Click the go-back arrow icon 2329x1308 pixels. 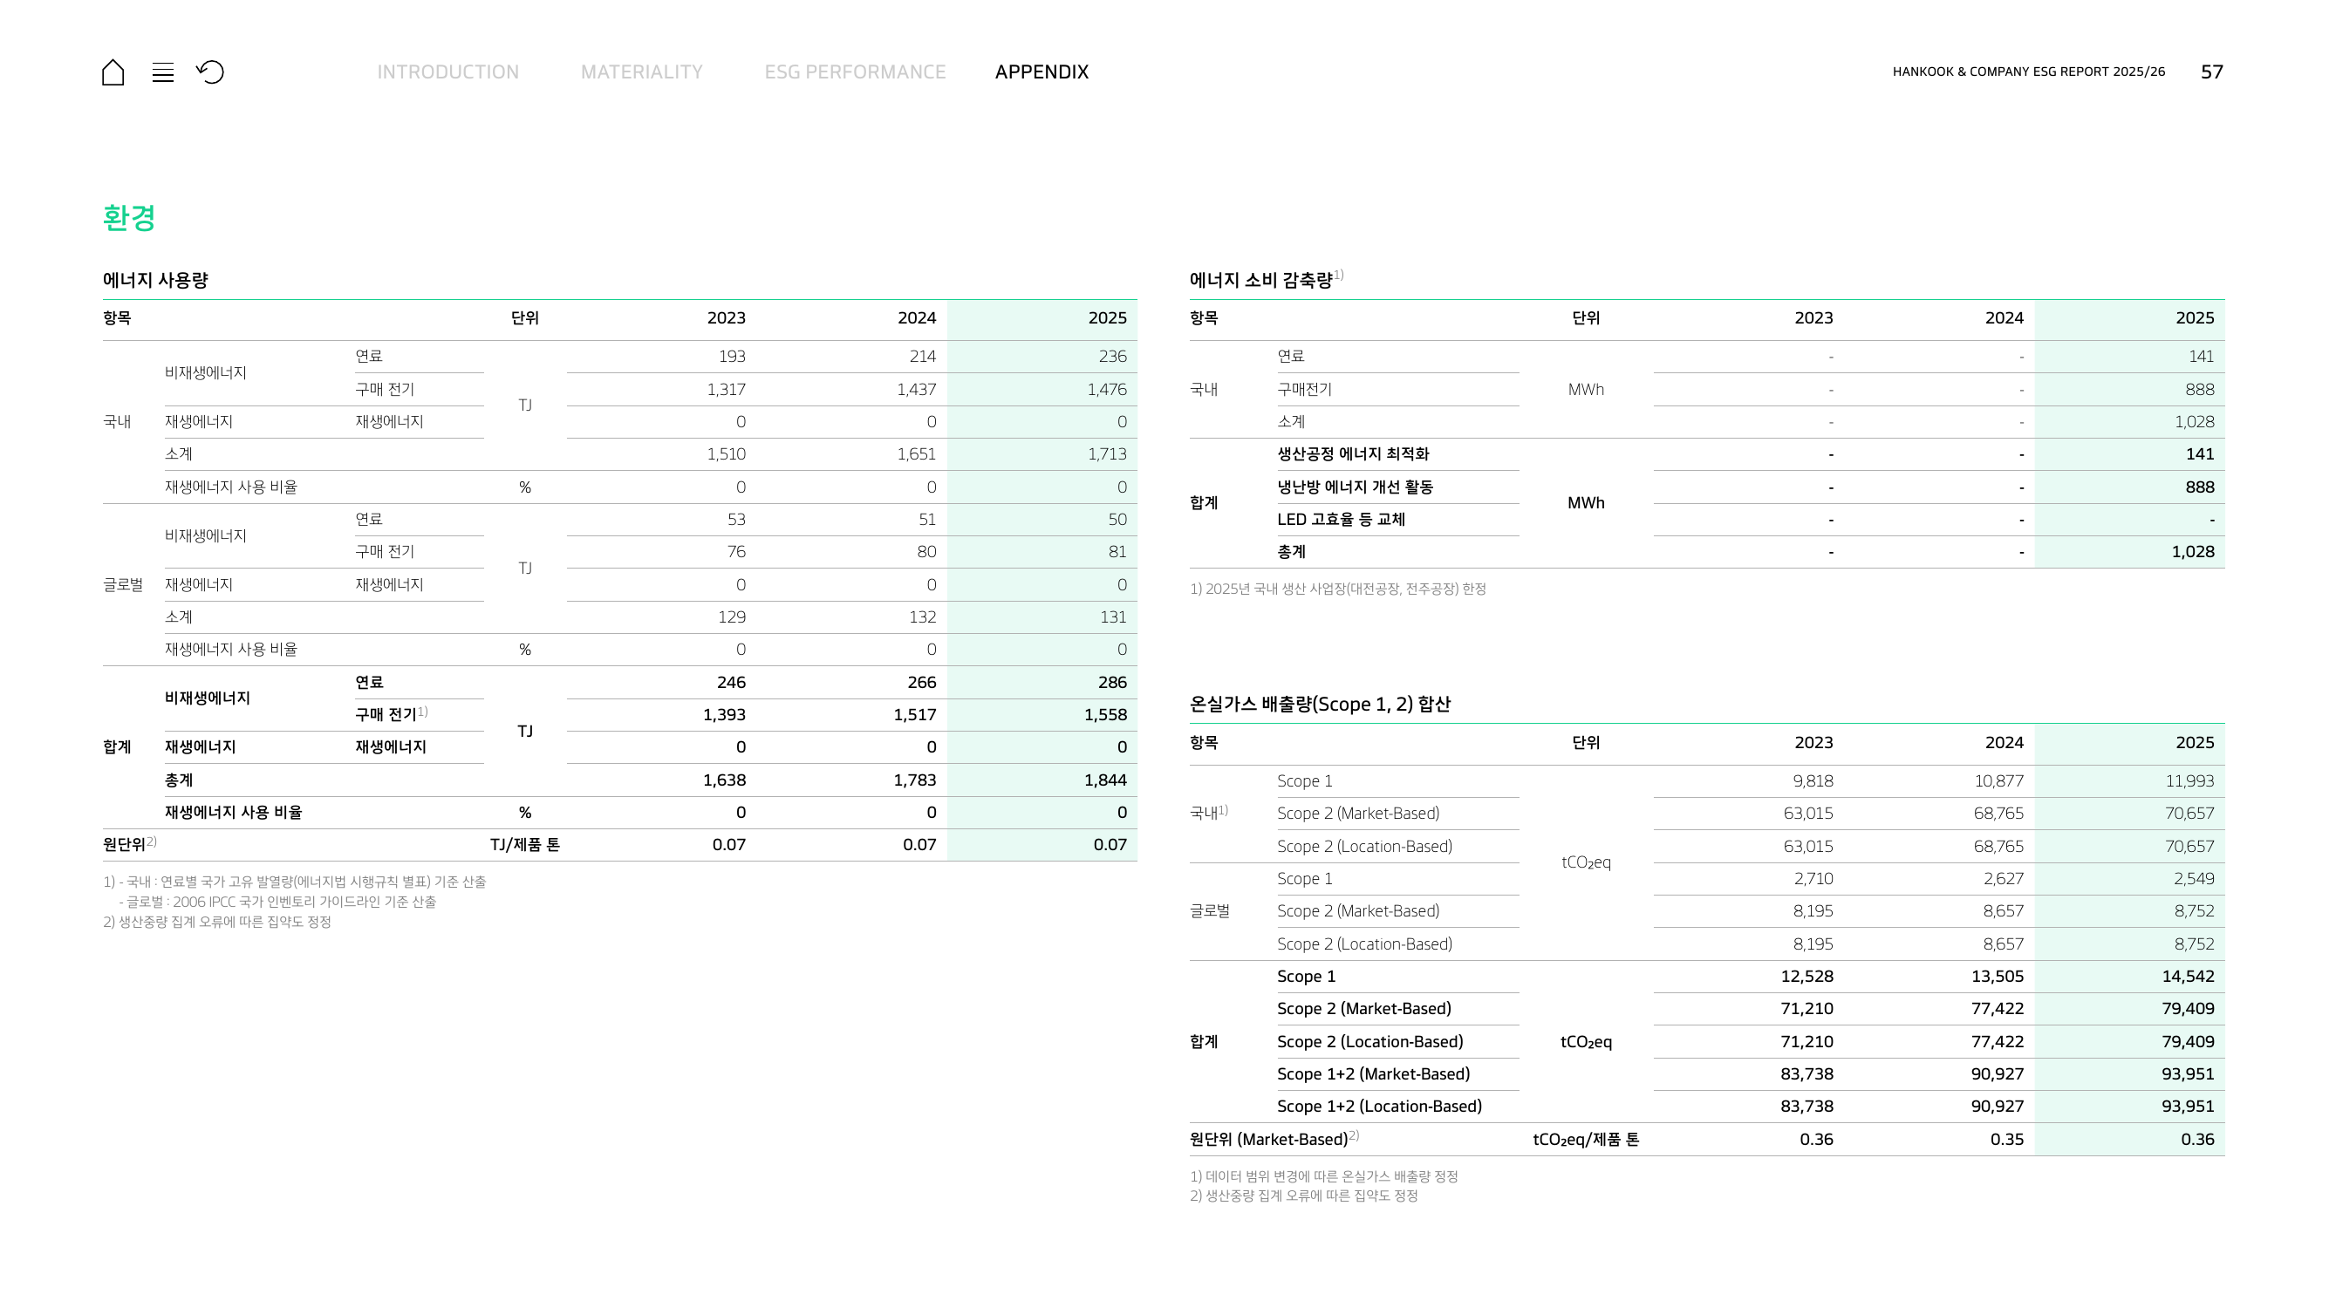click(211, 72)
